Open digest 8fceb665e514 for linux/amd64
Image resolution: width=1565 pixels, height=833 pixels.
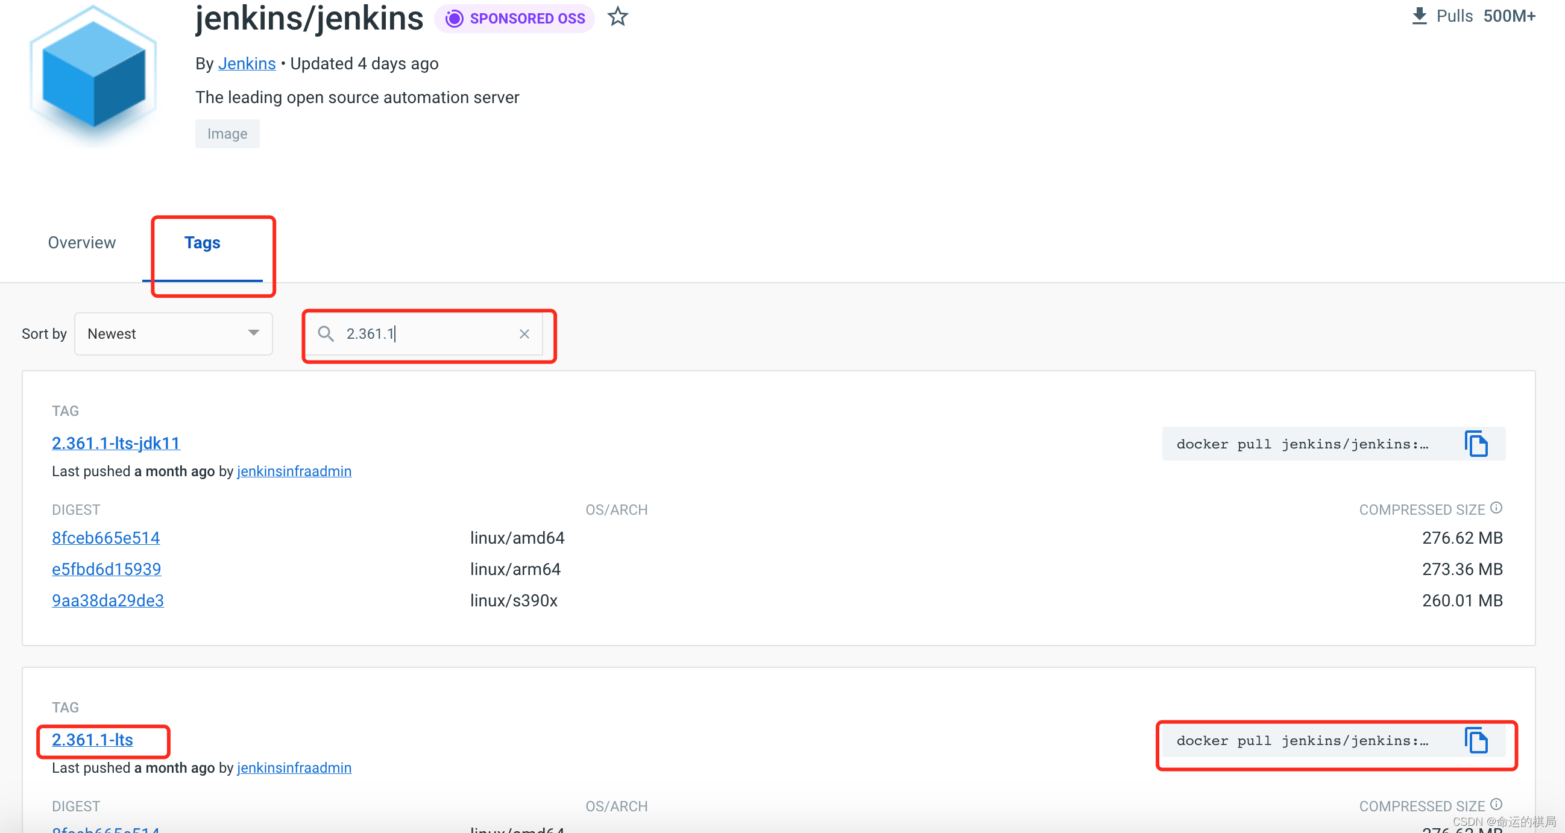(x=105, y=538)
